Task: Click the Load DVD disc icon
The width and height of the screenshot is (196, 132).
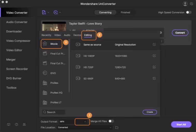Action: pyautogui.click(x=56, y=12)
